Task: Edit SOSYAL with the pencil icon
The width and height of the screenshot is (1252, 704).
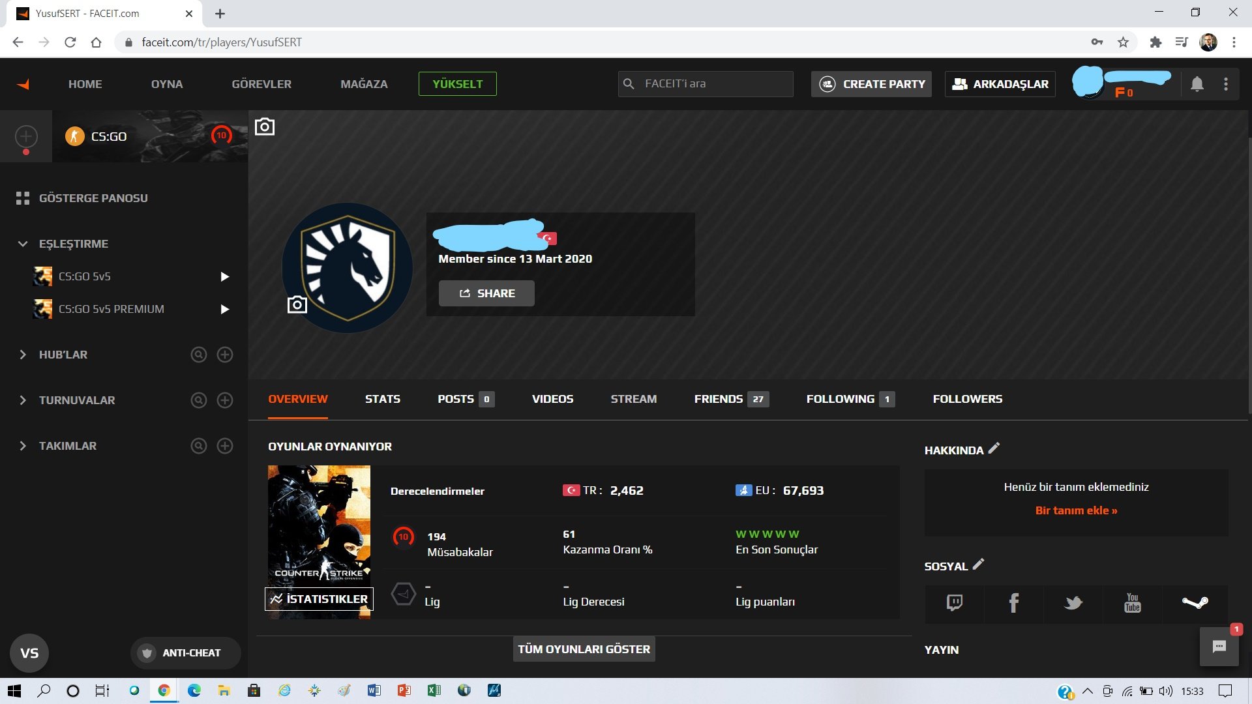Action: 978,565
